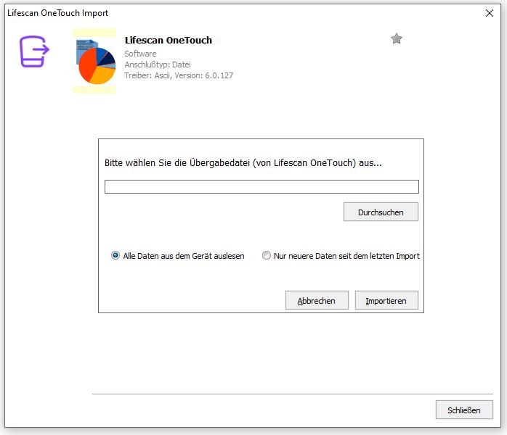Mark Lifescan OneTouch as favorite with star

tap(397, 38)
